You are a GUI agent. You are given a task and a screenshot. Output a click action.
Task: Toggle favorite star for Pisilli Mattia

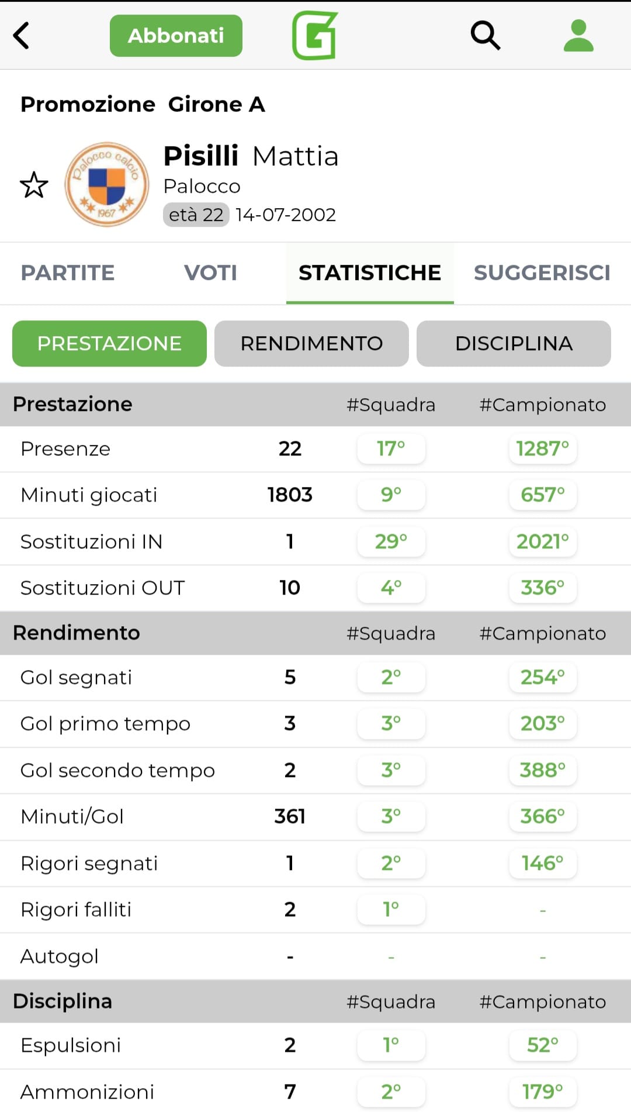[34, 185]
